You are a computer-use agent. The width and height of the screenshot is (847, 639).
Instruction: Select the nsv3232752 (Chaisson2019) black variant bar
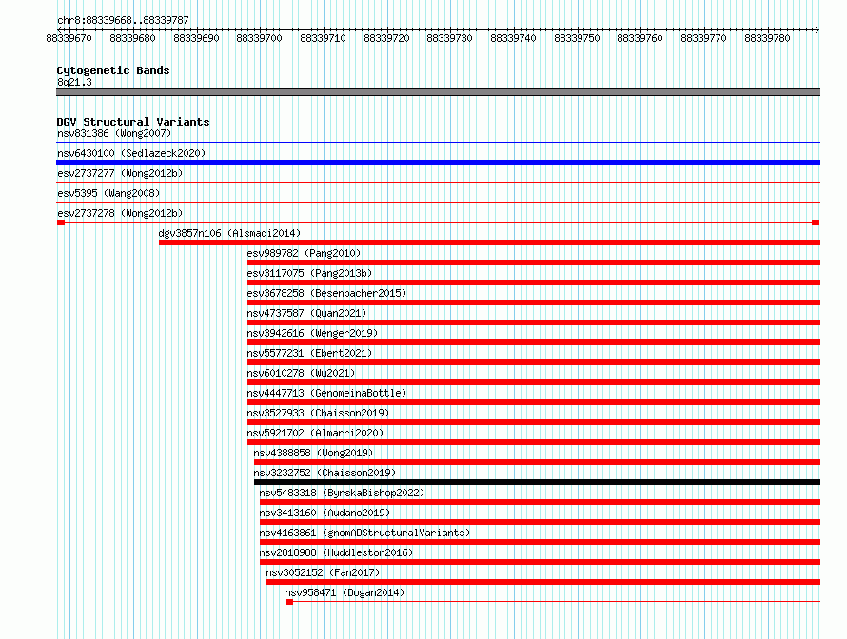(x=537, y=482)
